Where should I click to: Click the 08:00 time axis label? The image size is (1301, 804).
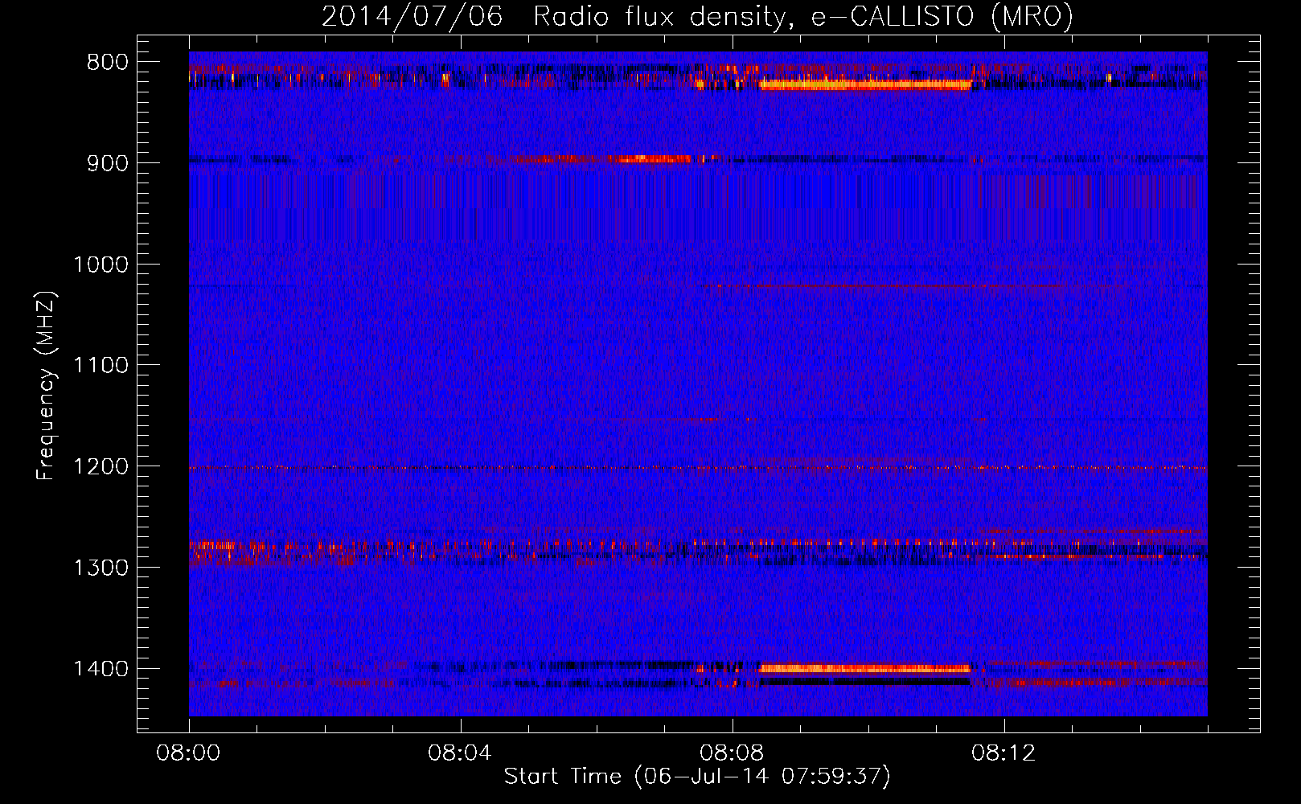[188, 753]
